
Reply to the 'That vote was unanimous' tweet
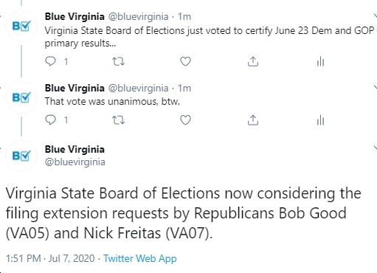point(51,120)
